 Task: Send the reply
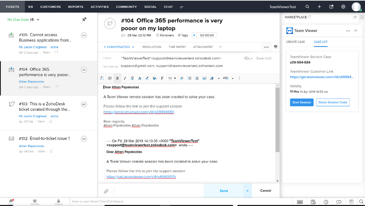(x=224, y=191)
